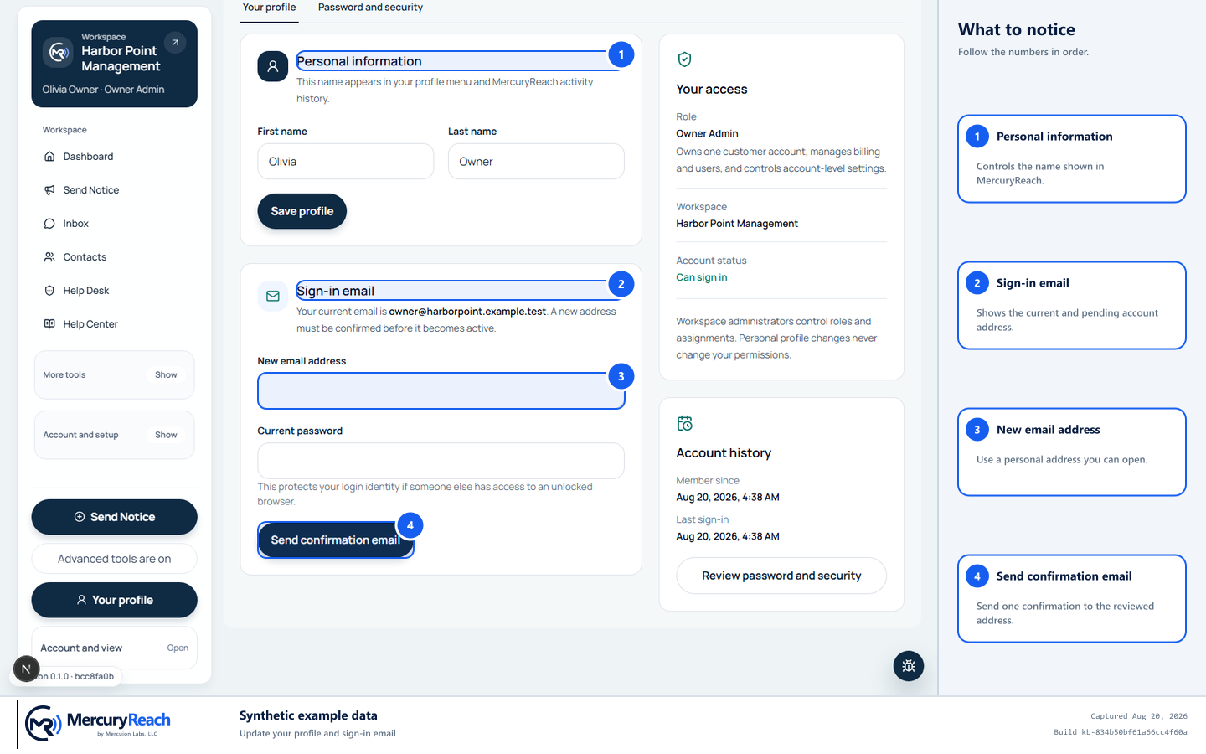Click the Harbor Point Management value under Workspace
Image resolution: width=1206 pixels, height=754 pixels.
click(x=737, y=224)
